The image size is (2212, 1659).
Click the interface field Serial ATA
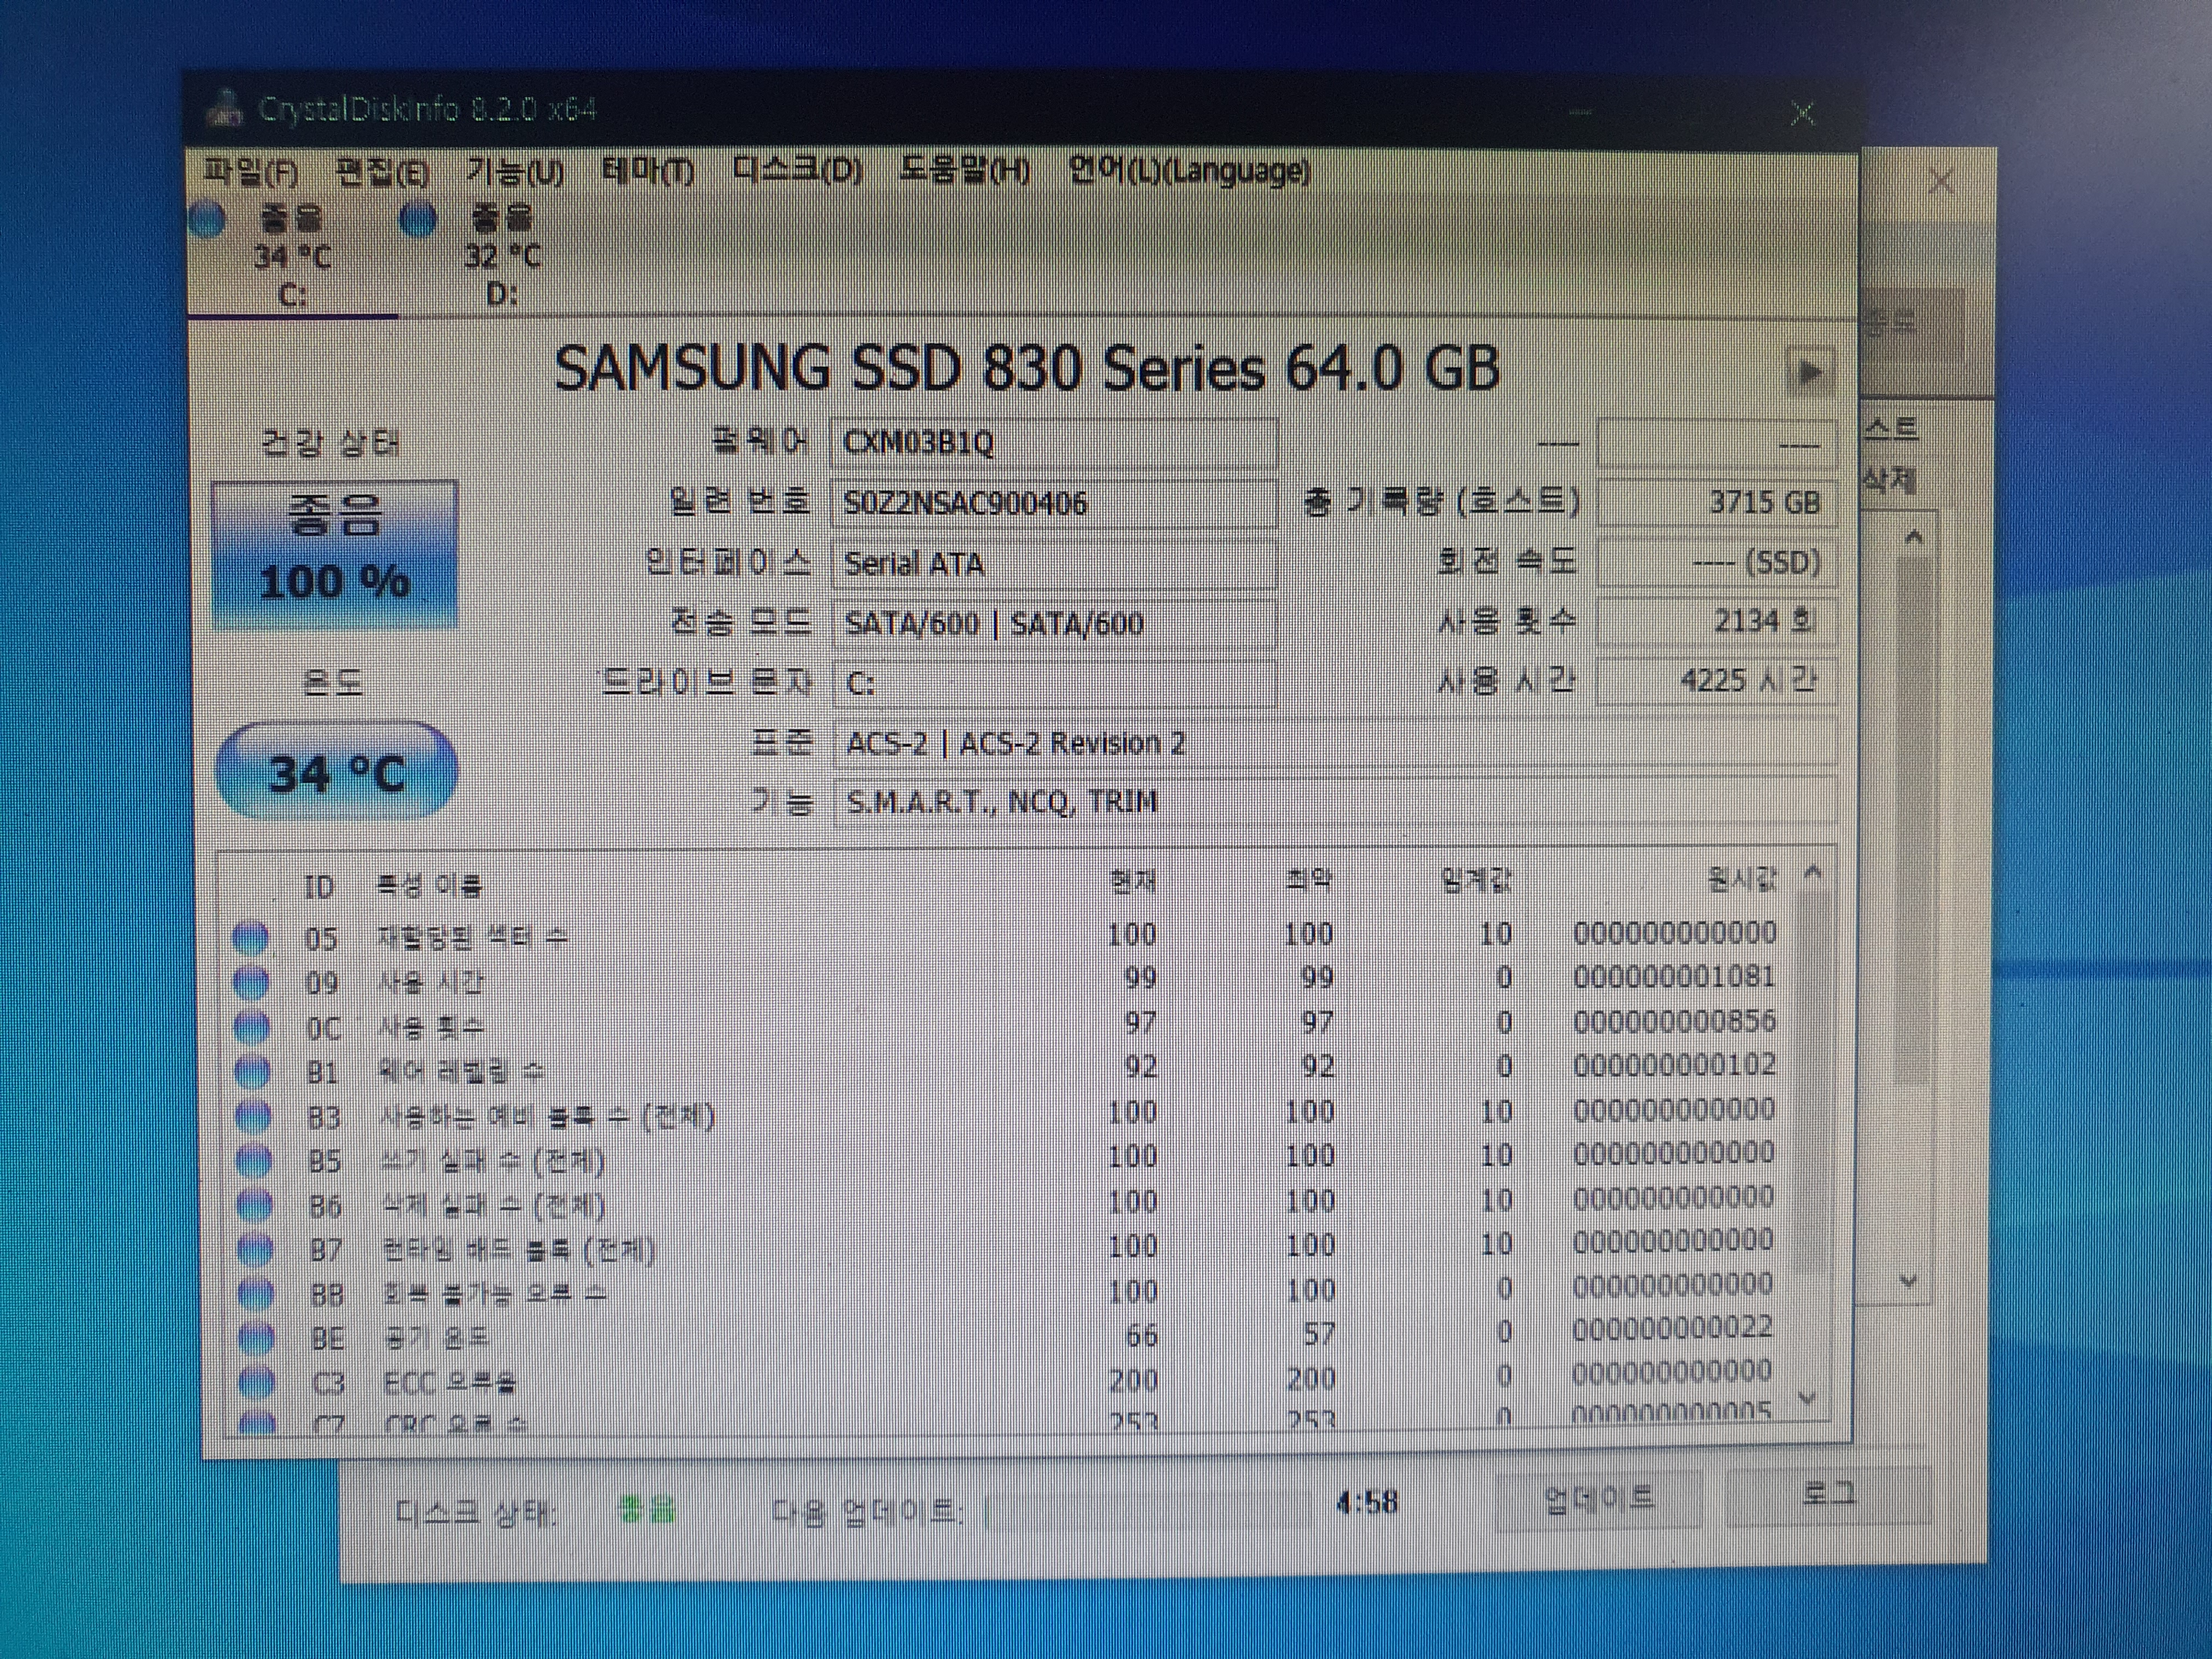1055,564
